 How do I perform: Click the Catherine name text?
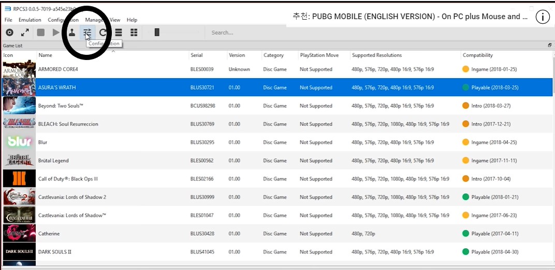tap(49, 234)
